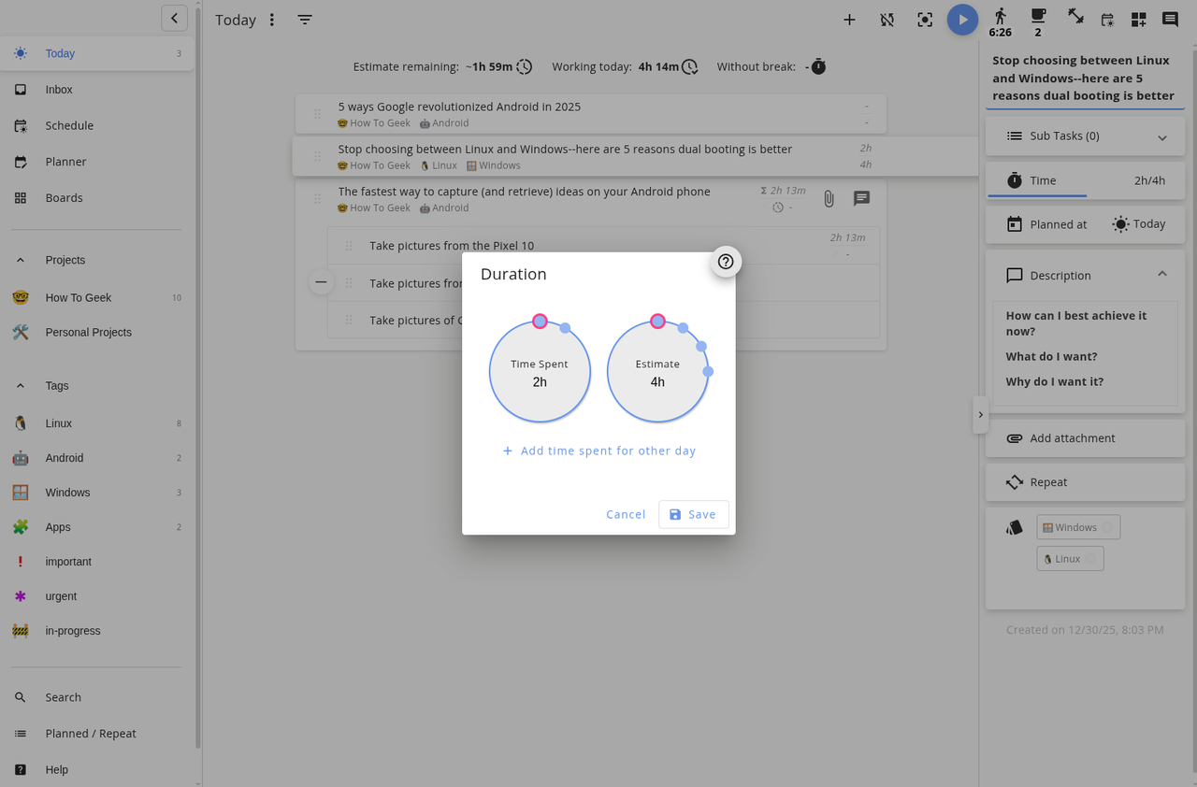Open the calendar schedule icon in the toolbar
The width and height of the screenshot is (1197, 787).
pyautogui.click(x=1106, y=19)
